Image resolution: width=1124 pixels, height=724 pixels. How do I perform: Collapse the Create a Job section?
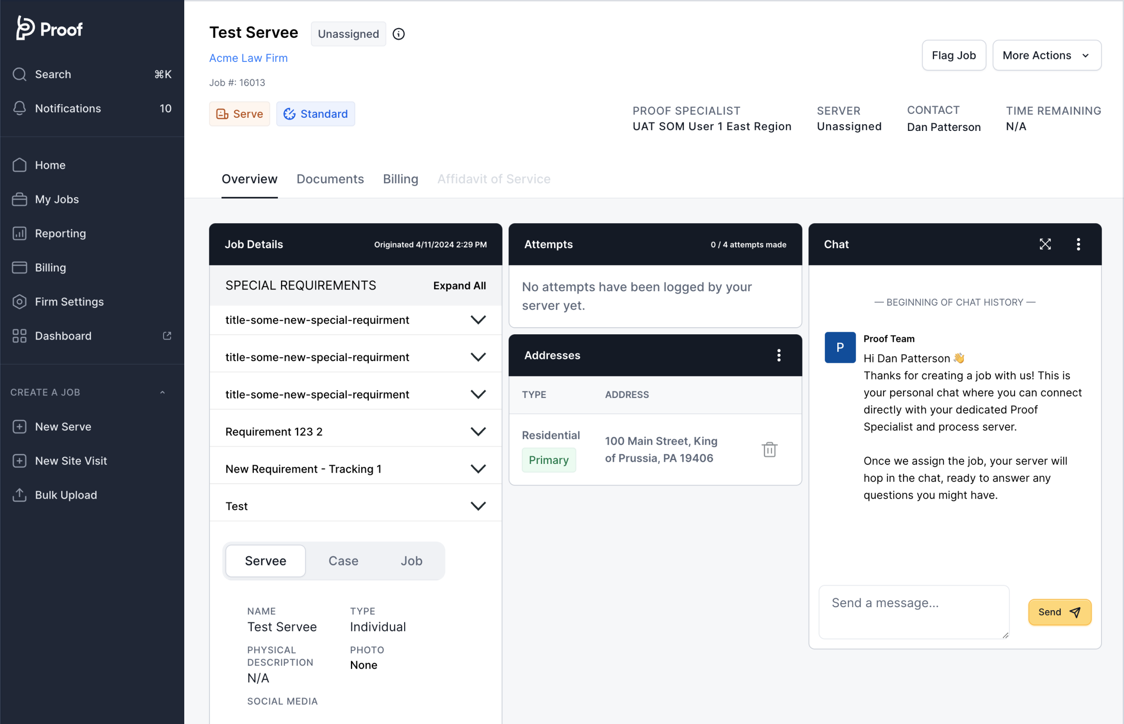(162, 392)
